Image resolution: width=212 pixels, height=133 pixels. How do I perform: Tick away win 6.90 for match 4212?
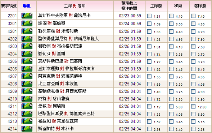coord(193,114)
